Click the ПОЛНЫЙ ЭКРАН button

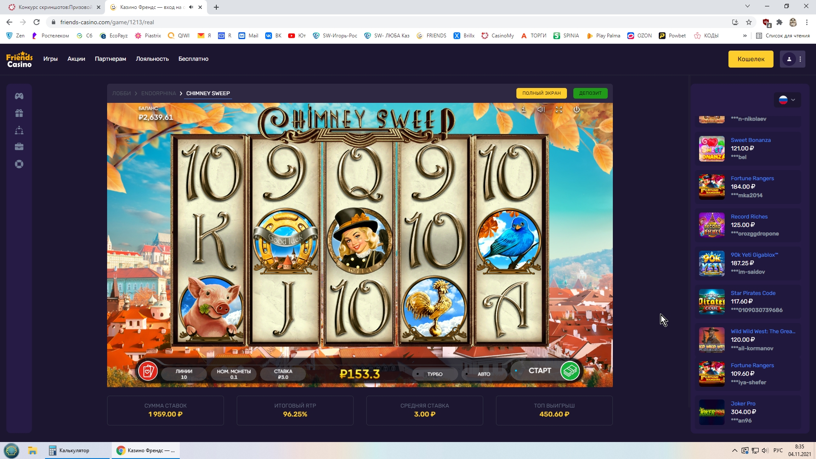click(x=541, y=93)
